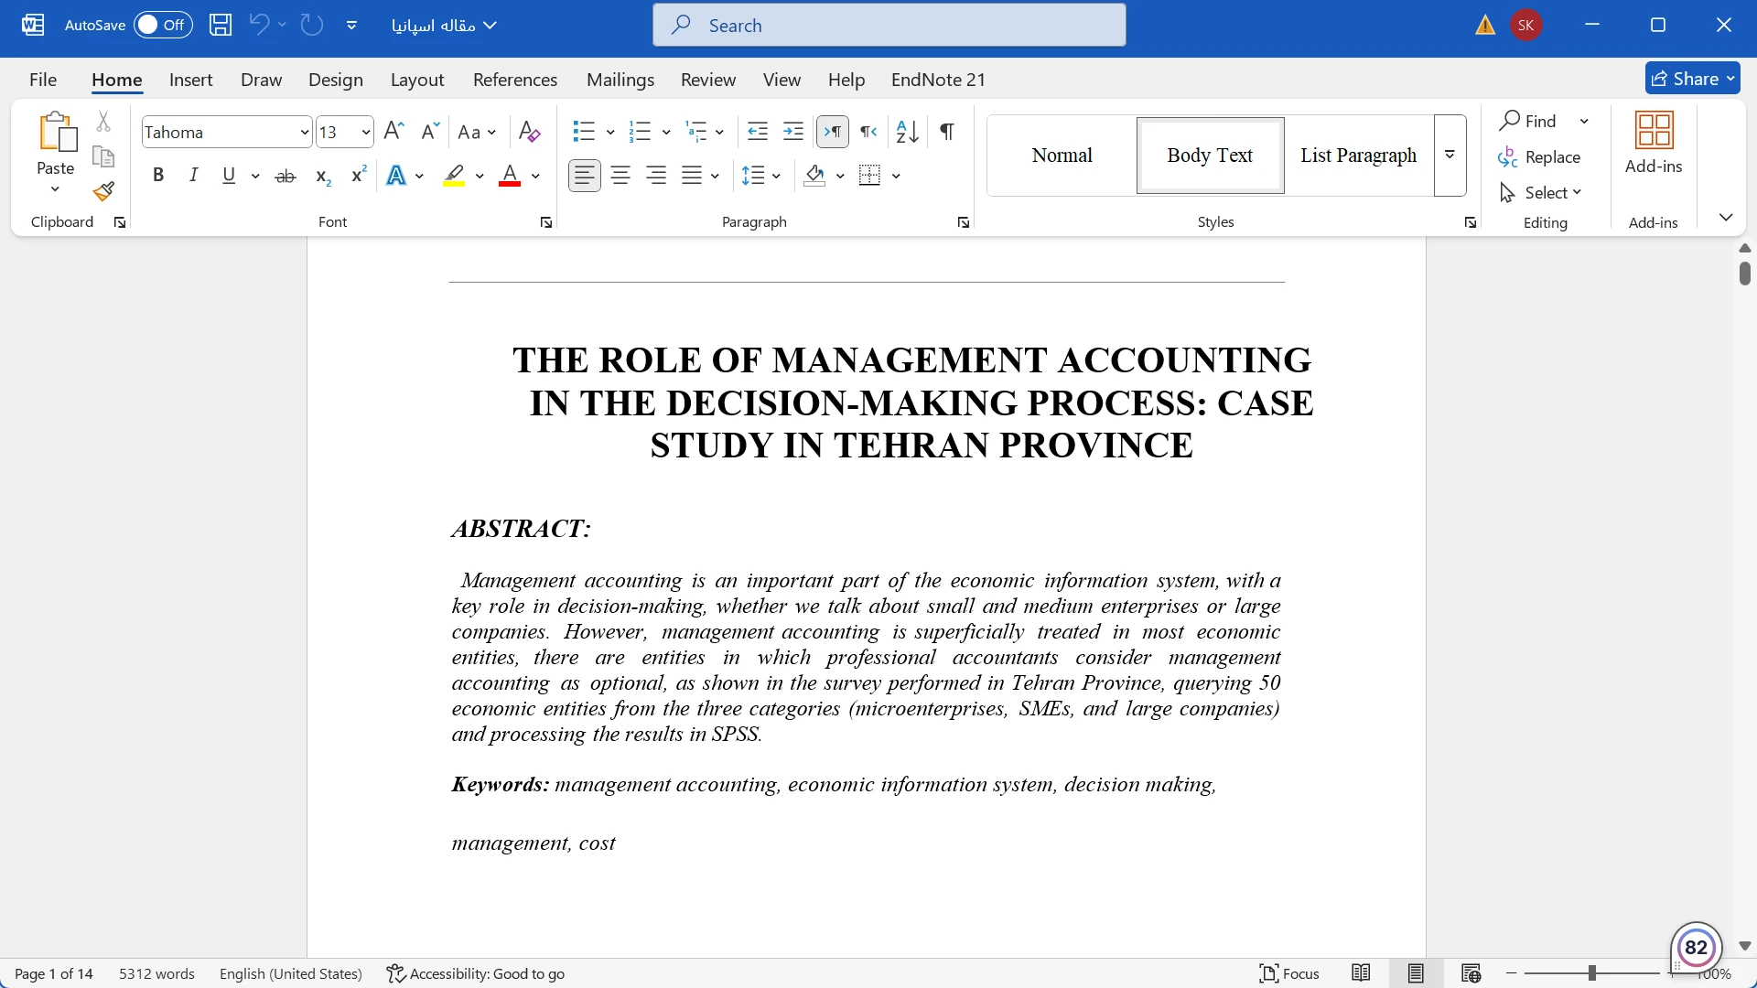Click the Increase Indent icon
The width and height of the screenshot is (1757, 988).
pyautogui.click(x=793, y=132)
